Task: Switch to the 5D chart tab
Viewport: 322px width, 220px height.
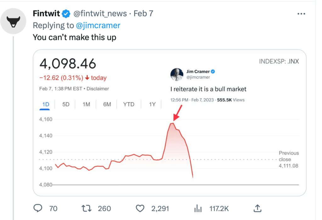Action: (66, 104)
